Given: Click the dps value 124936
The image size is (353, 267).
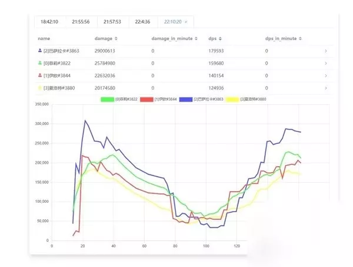Looking at the screenshot, I should pyautogui.click(x=216, y=88).
